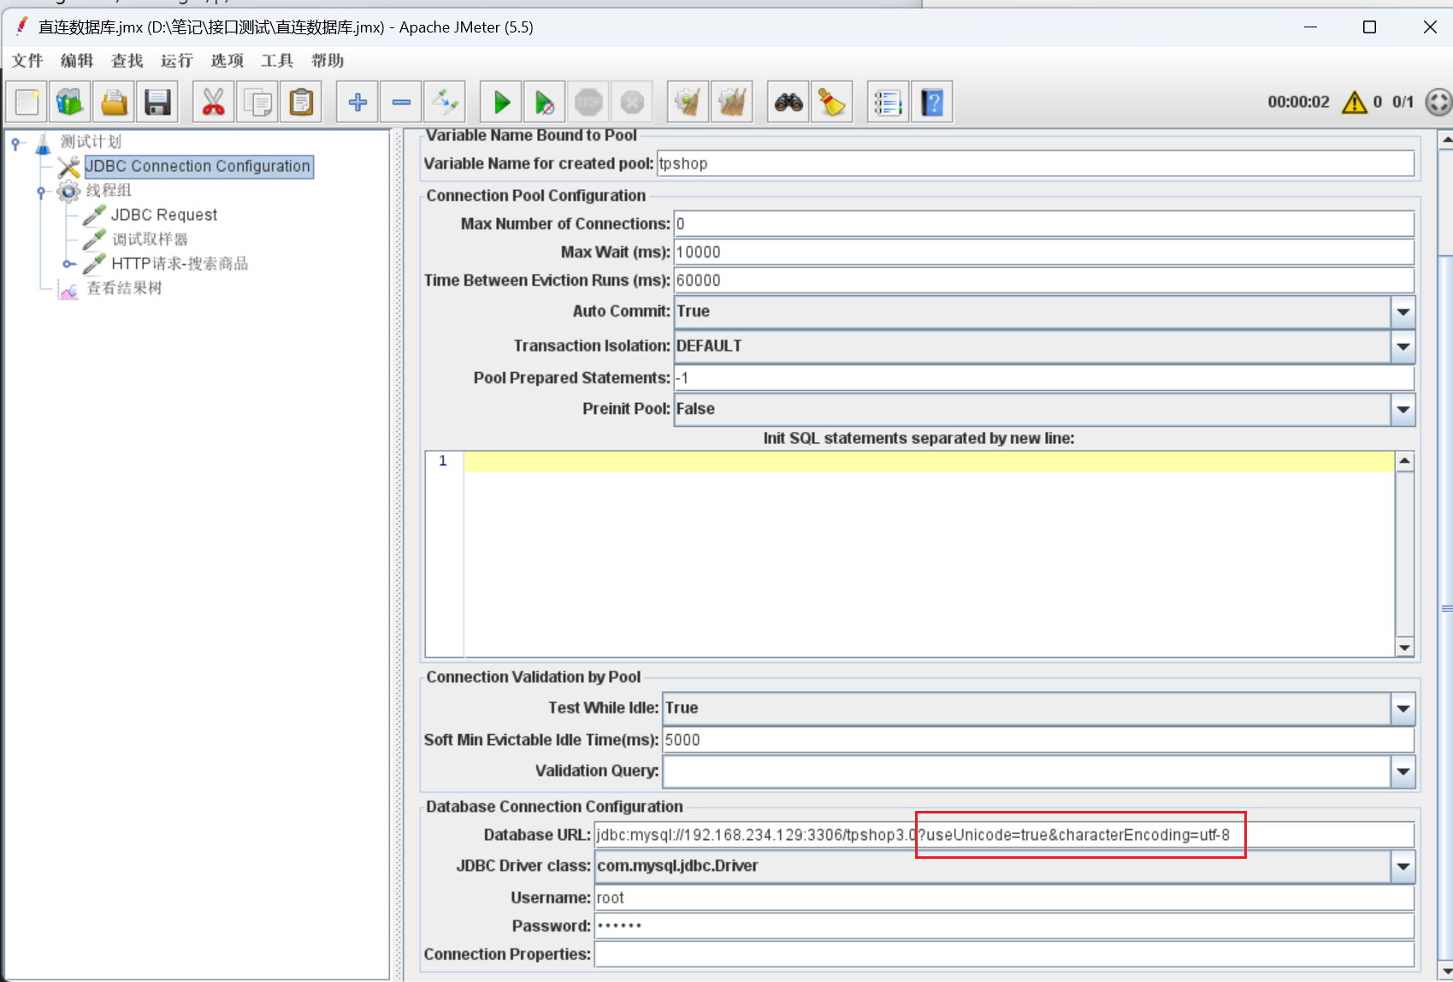1453x982 pixels.
Task: Click the Toggle enable/disable icon
Action: click(x=445, y=103)
